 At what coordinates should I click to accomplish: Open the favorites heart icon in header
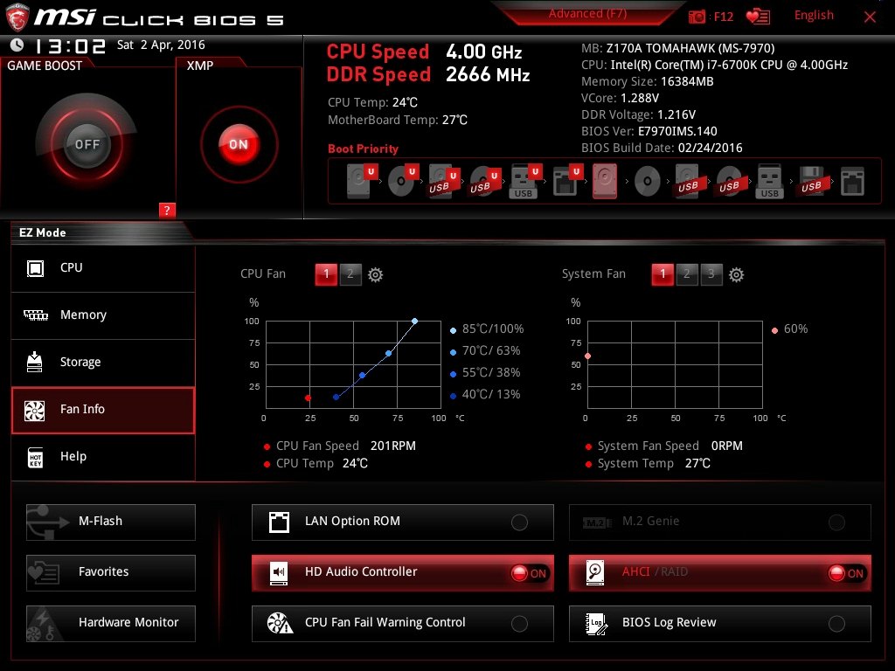pyautogui.click(x=758, y=17)
